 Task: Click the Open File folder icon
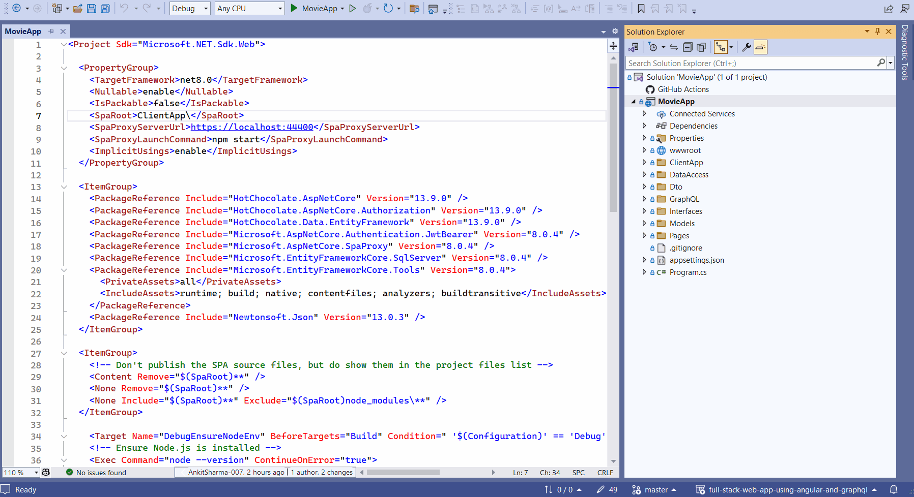[x=77, y=9]
